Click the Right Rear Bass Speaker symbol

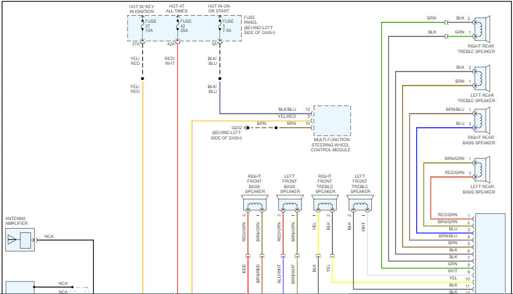[482, 121]
